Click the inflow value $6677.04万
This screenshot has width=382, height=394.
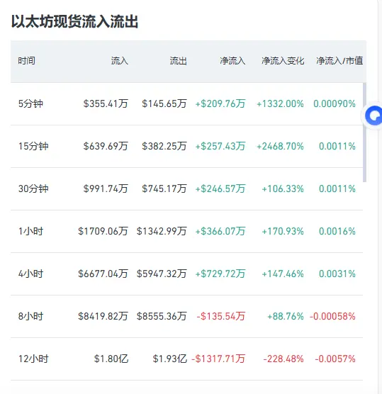pyautogui.click(x=103, y=274)
